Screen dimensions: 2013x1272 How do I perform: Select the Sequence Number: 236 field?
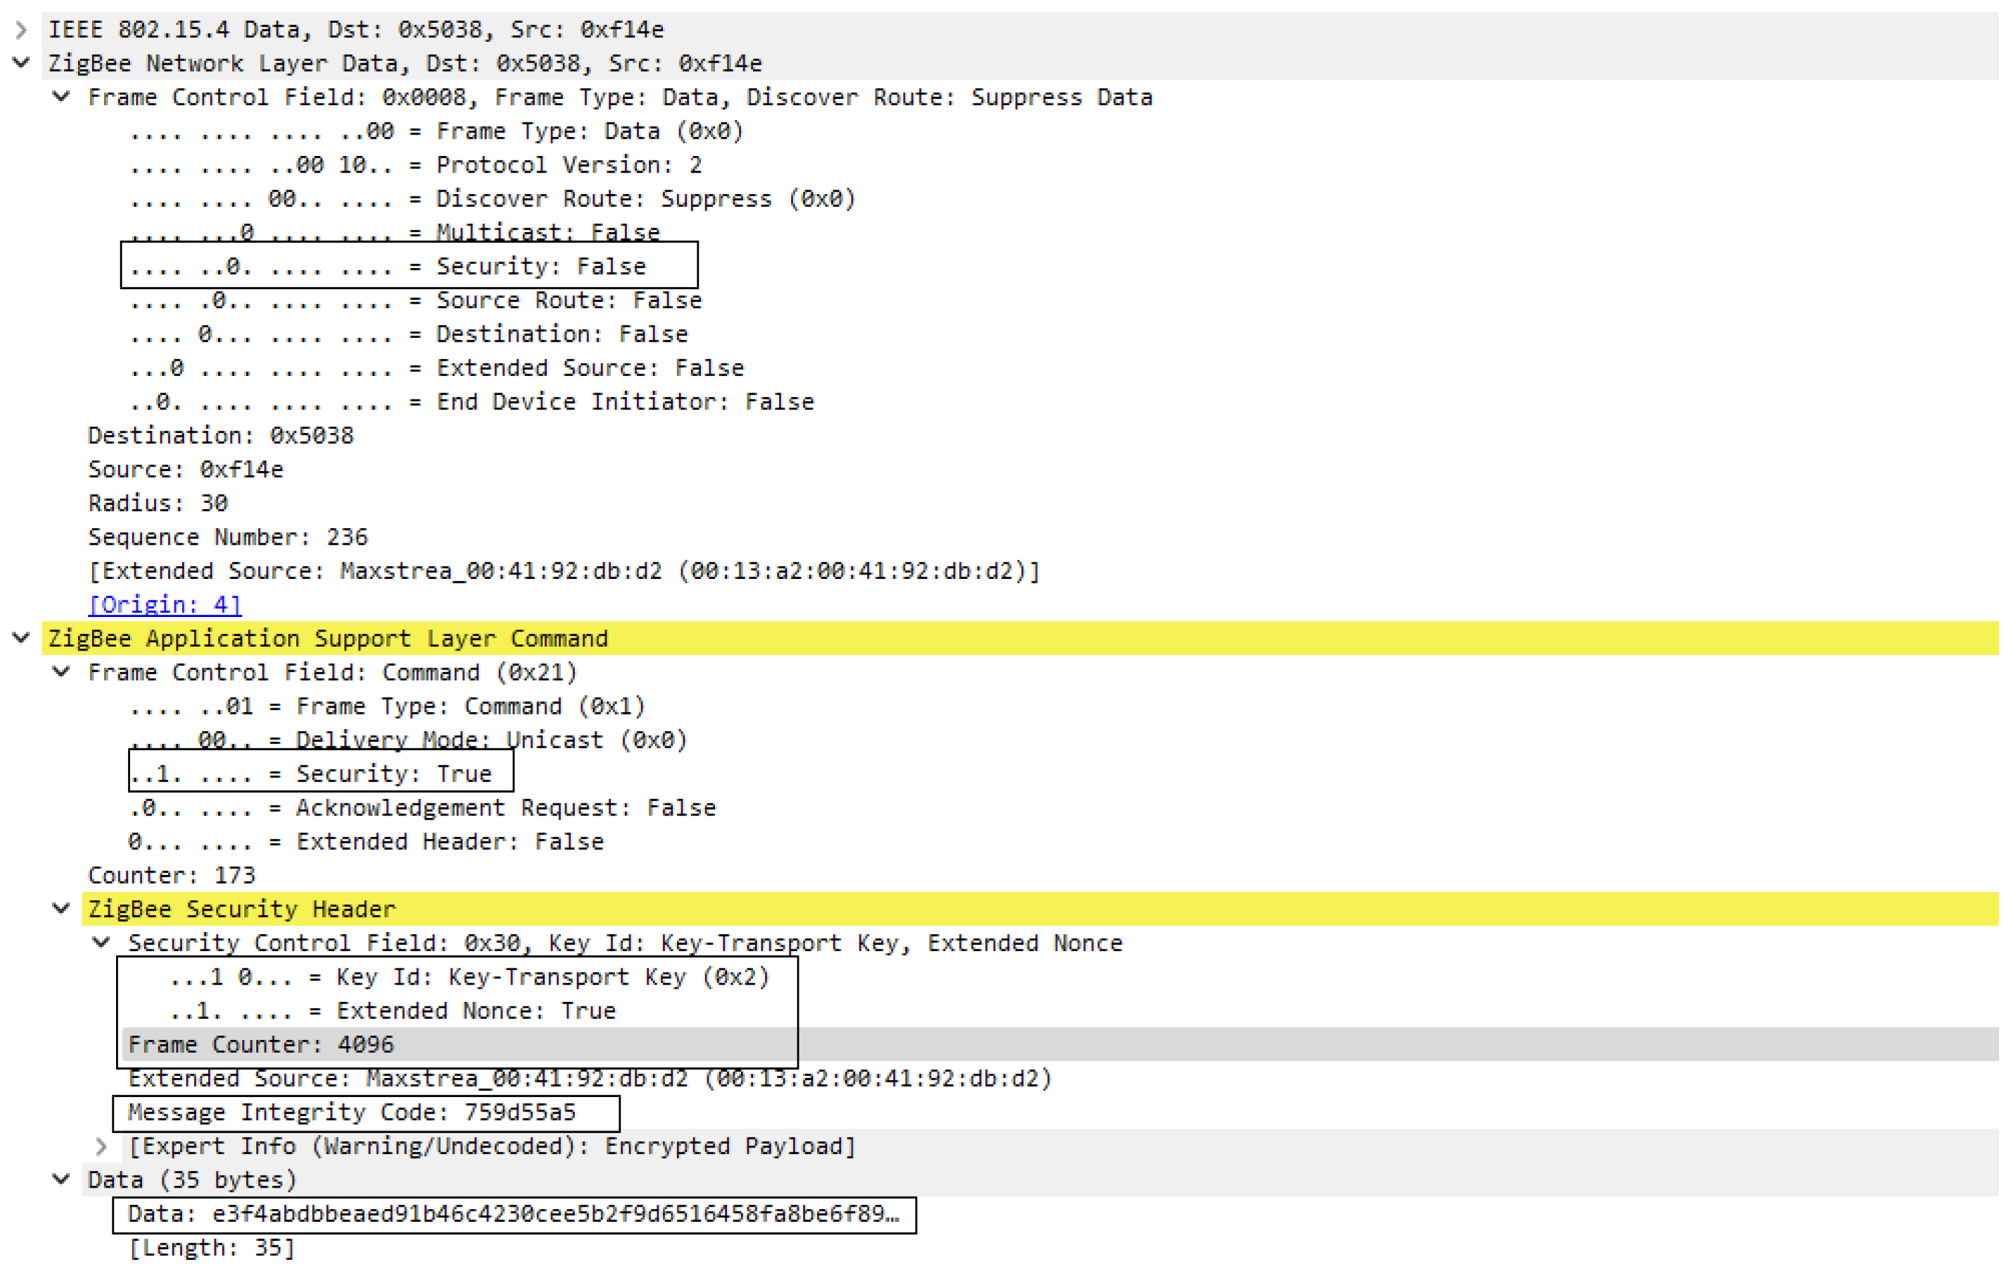227,536
